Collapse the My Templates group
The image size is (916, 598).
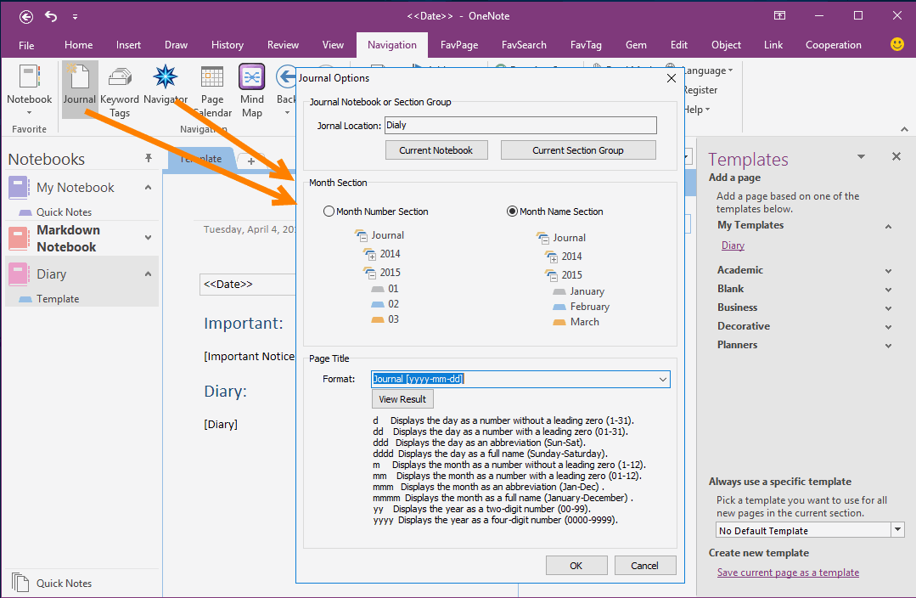tap(888, 226)
